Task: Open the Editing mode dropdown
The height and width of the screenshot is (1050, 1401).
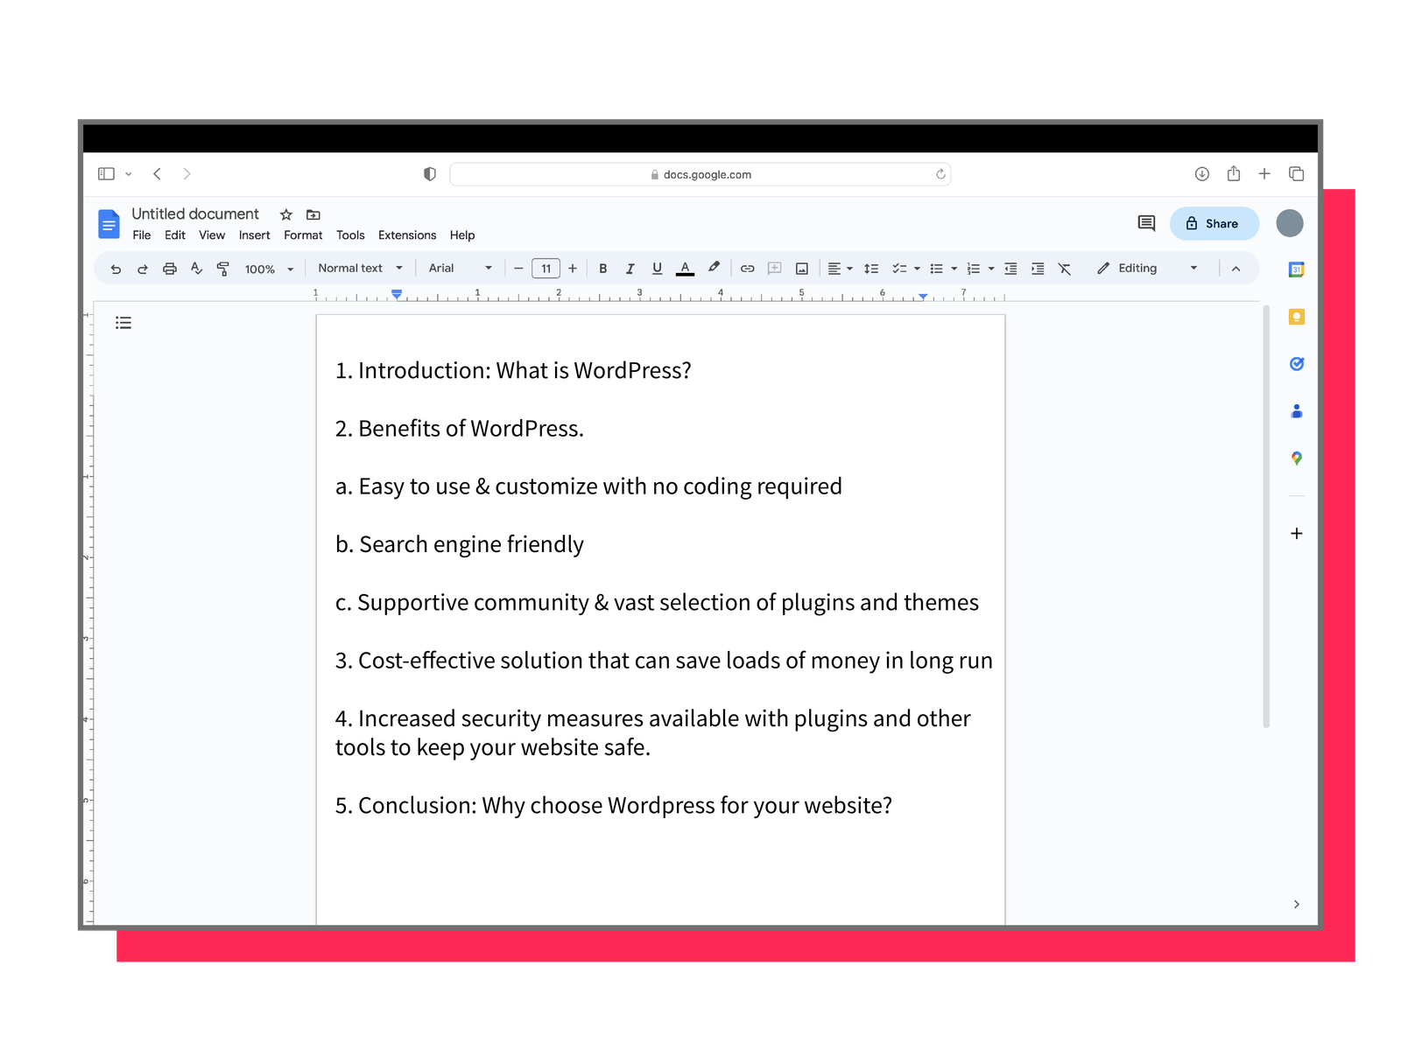Action: [x=1147, y=269]
